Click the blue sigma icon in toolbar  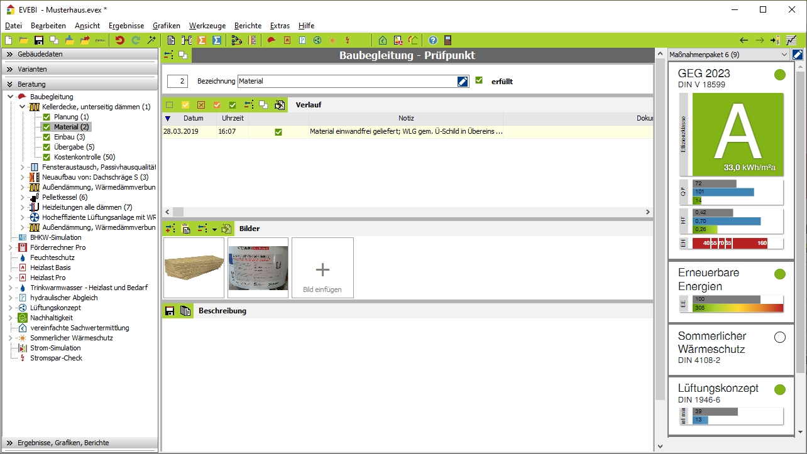coord(217,40)
